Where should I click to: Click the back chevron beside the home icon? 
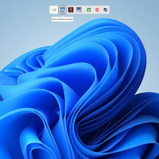point(52,10)
